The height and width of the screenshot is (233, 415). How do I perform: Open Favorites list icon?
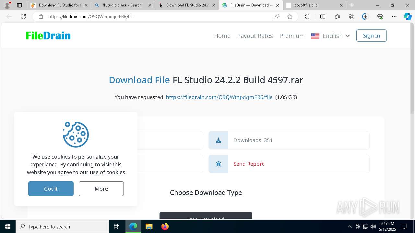pos(337,17)
